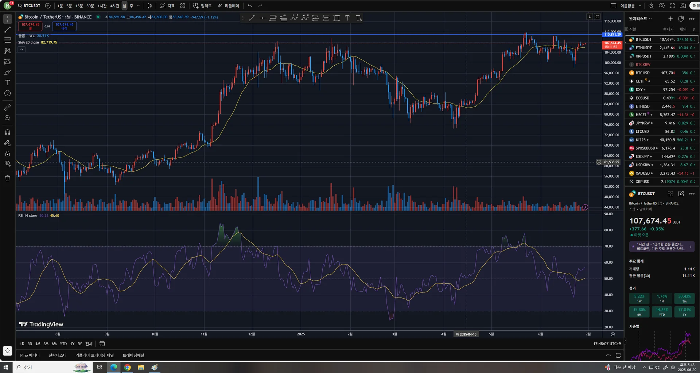
Task: Open the BTCUSDT symbol search
Action: pyautogui.click(x=29, y=6)
